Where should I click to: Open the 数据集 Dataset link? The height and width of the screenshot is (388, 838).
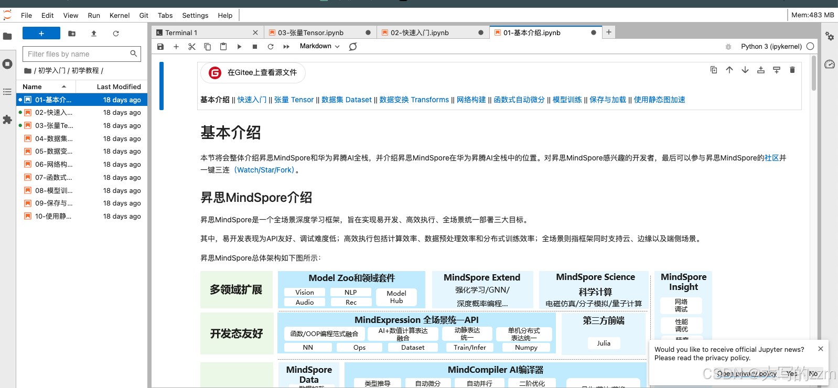coord(346,100)
